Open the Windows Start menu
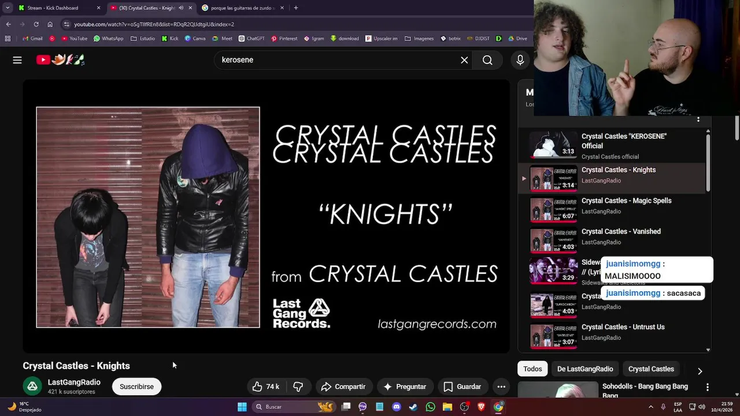 [242, 407]
